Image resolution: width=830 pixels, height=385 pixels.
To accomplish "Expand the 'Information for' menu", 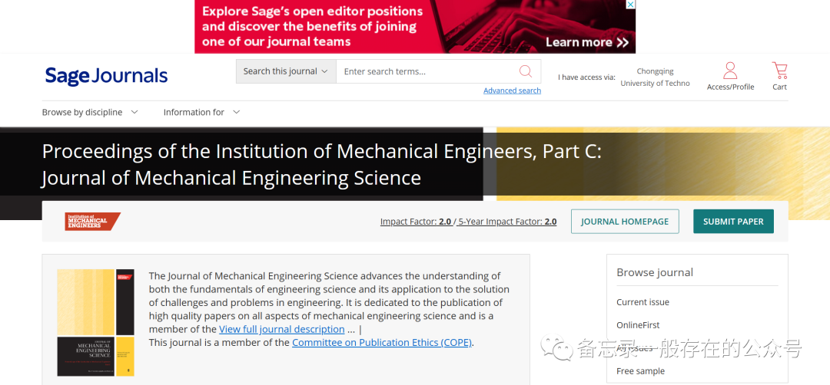I will [201, 112].
